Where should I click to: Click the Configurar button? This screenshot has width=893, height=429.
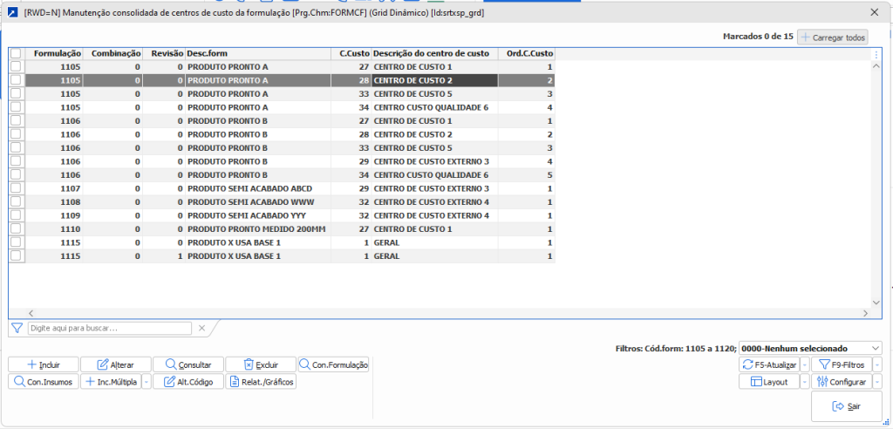coord(842,382)
